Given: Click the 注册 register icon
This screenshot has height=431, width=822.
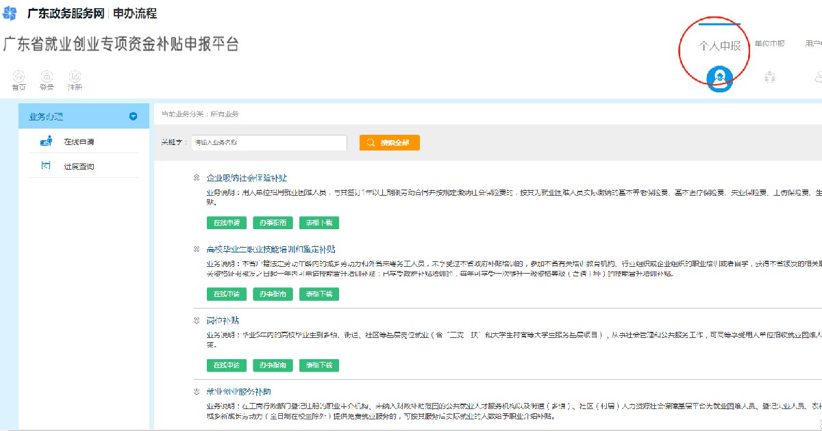Looking at the screenshot, I should click(x=75, y=76).
